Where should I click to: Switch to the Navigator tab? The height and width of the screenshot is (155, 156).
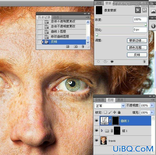(x=100, y=100)
